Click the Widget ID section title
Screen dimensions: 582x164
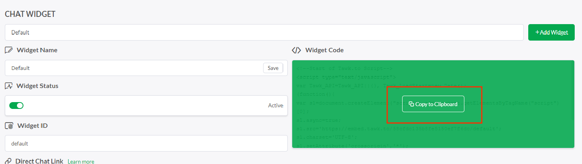click(x=32, y=126)
